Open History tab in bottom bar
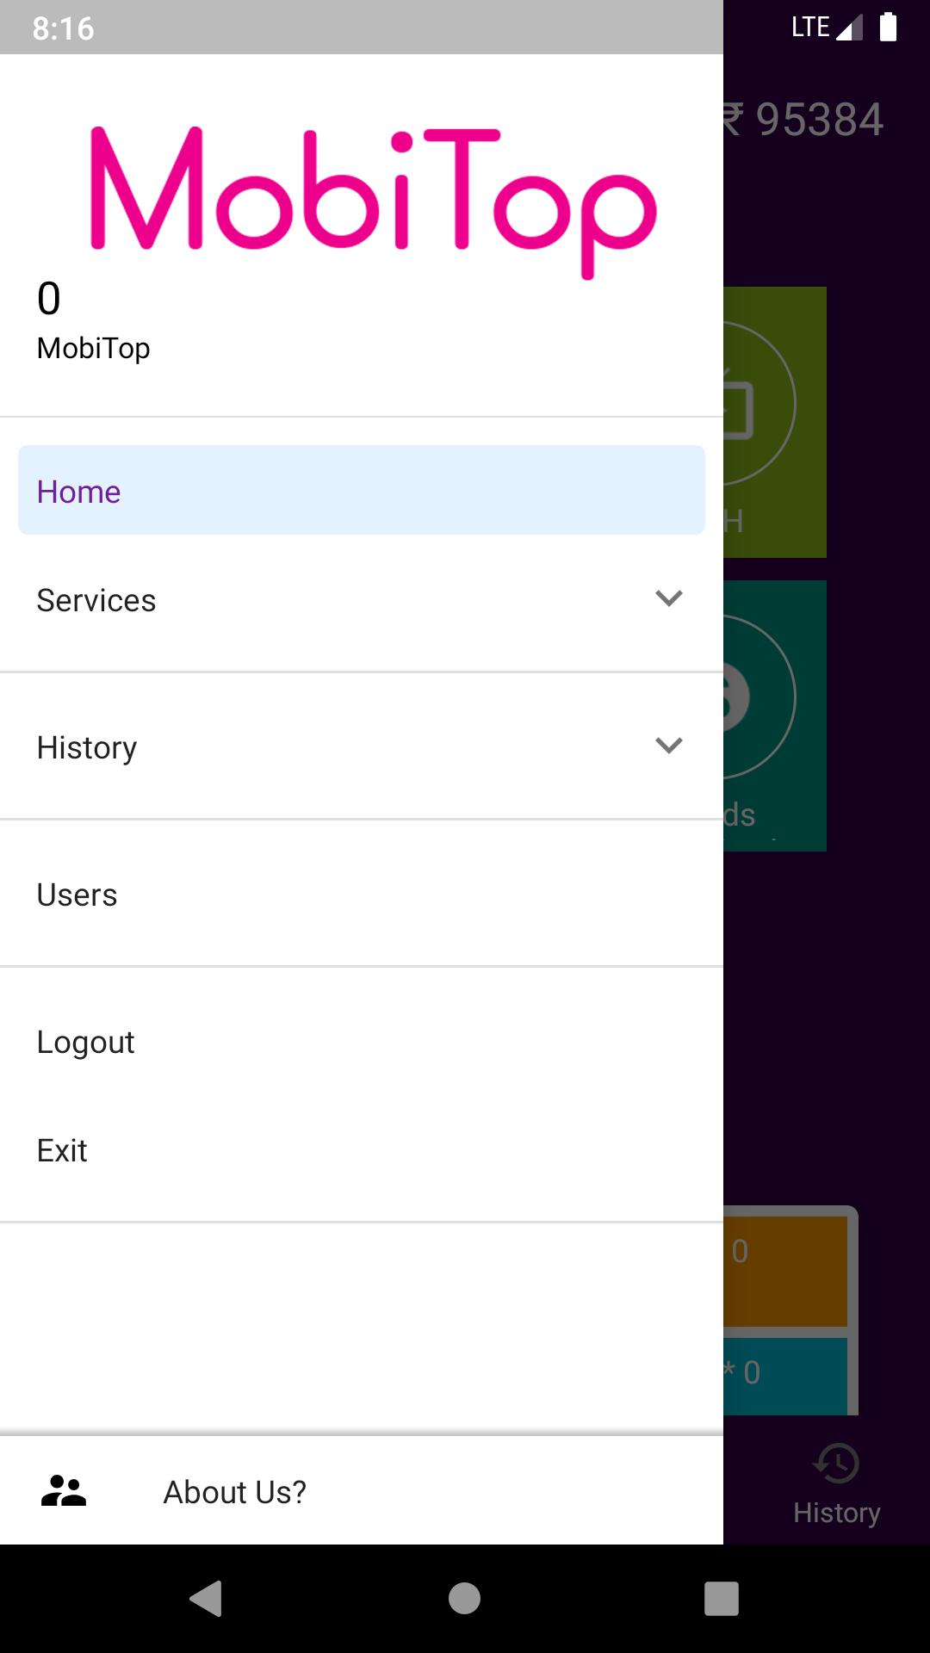 pyautogui.click(x=836, y=1484)
